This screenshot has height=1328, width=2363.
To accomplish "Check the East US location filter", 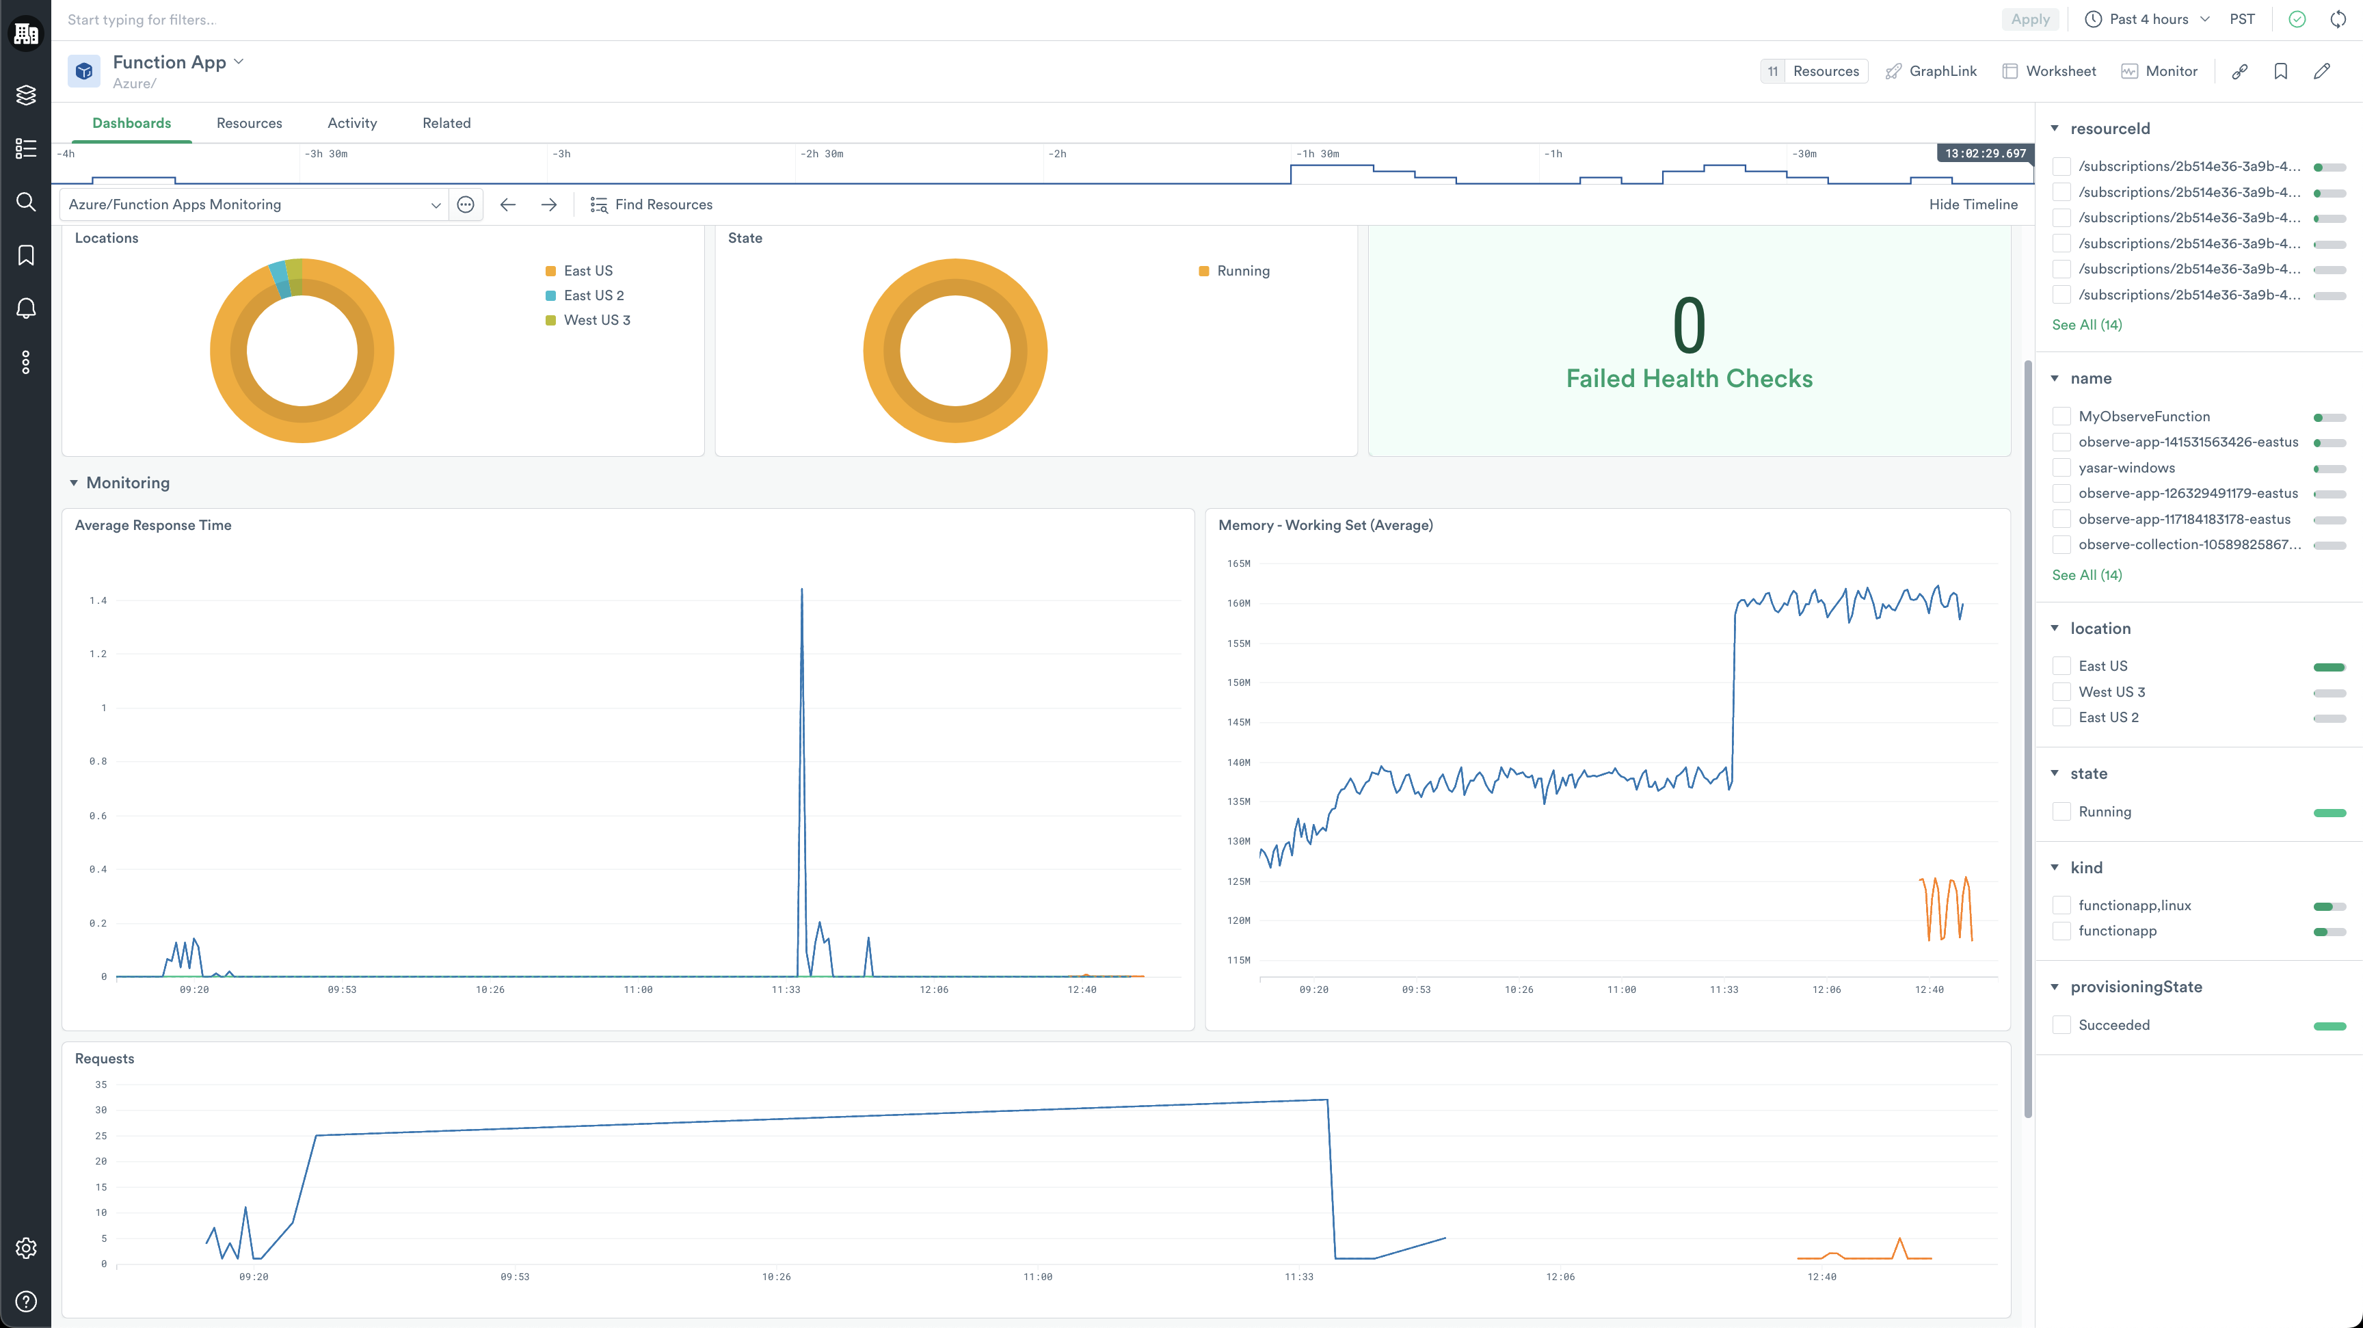I will 2061,666.
